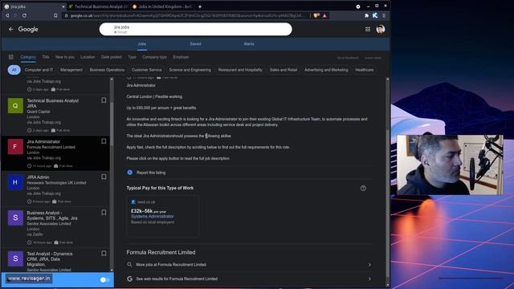Open the Type filter
The image size is (514, 289).
pos(132,57)
